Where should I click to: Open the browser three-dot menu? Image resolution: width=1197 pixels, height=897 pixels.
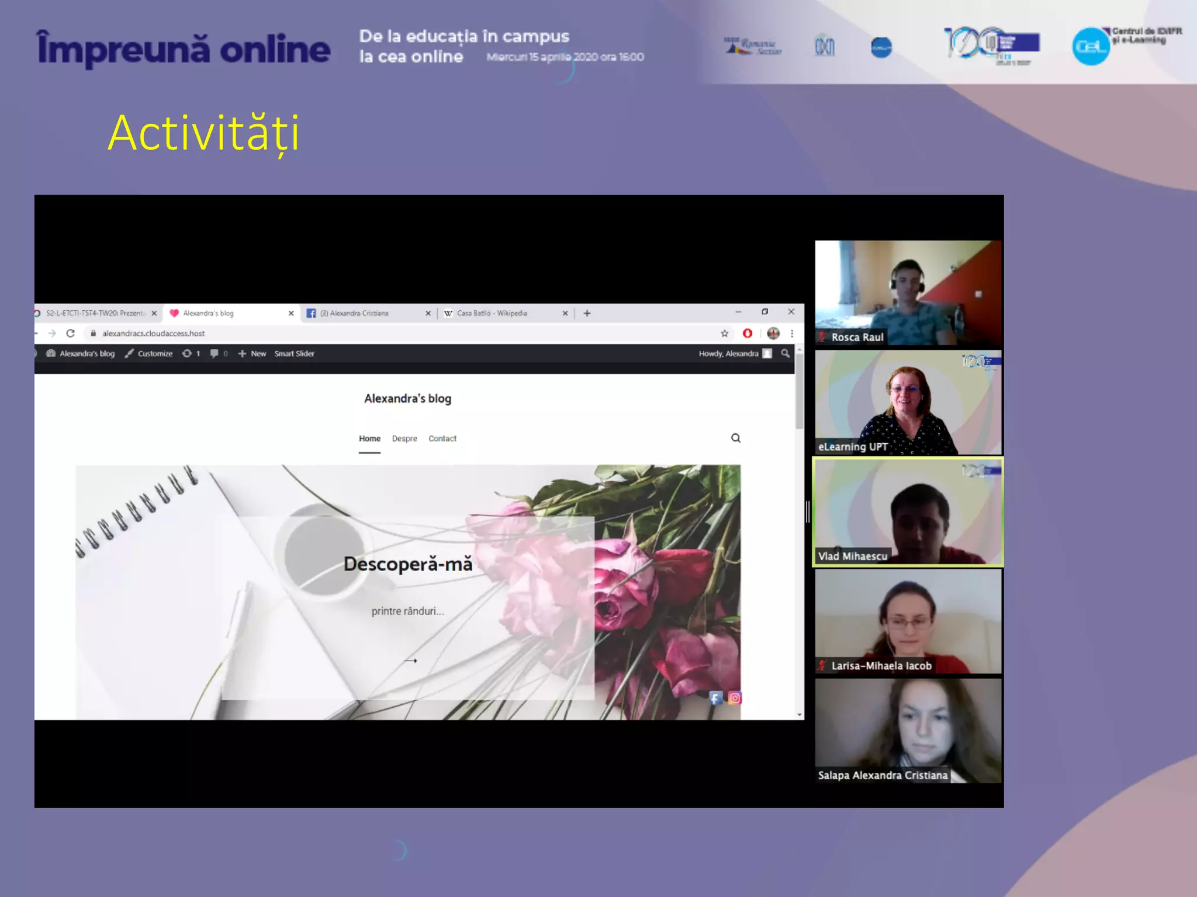point(792,333)
